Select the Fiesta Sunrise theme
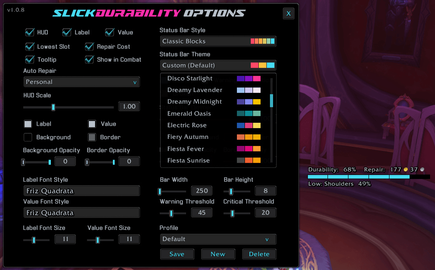 click(x=214, y=160)
